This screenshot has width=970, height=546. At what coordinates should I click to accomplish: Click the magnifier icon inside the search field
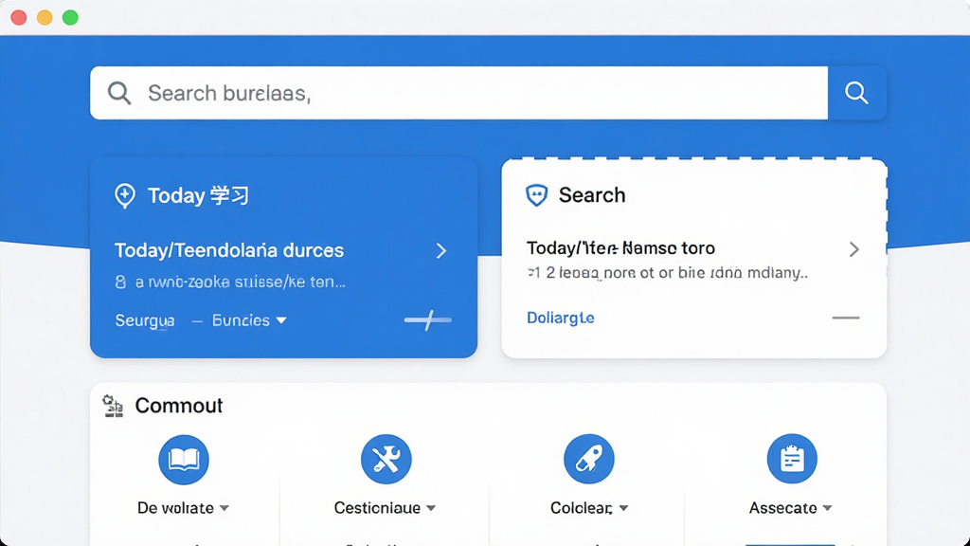coord(119,93)
